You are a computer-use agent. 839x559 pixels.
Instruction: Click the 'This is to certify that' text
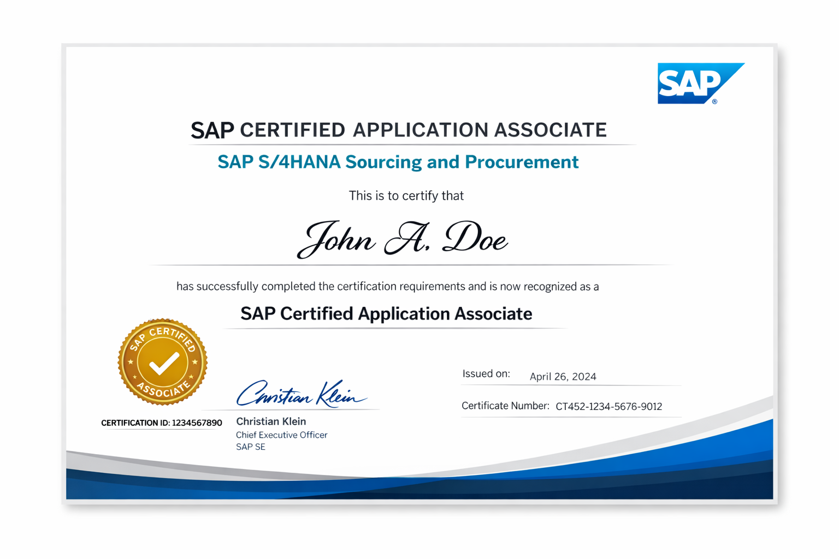click(x=406, y=196)
